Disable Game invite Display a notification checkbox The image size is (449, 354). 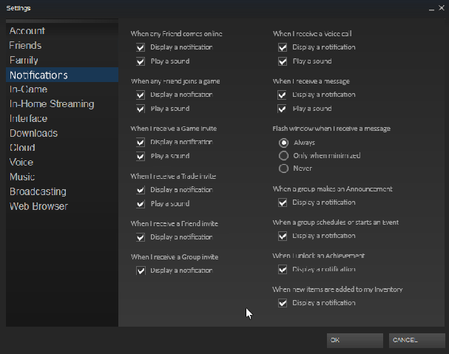141,142
